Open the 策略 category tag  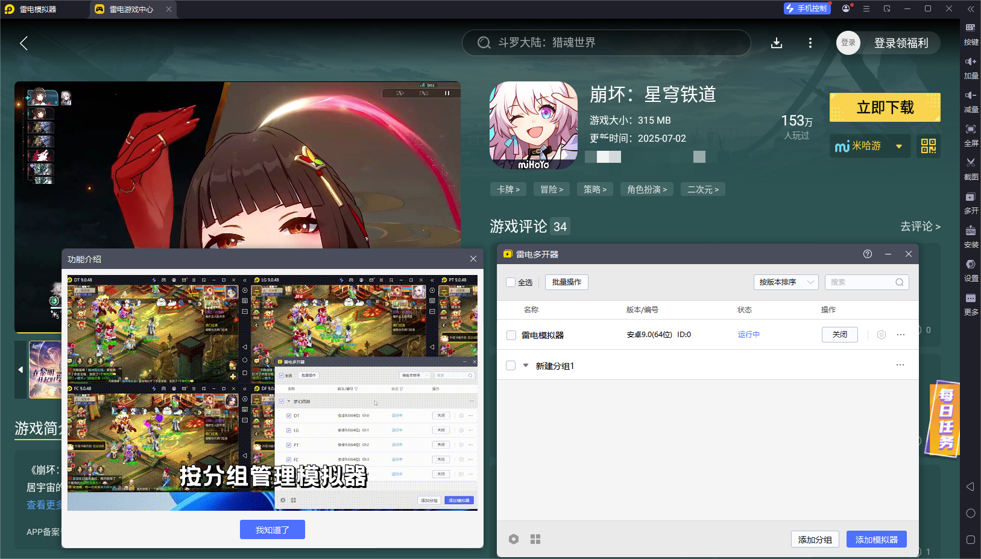click(x=595, y=189)
